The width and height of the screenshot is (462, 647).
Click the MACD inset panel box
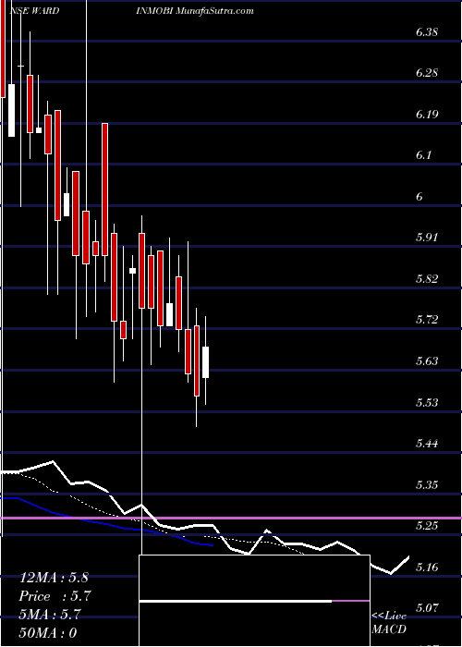254,601
